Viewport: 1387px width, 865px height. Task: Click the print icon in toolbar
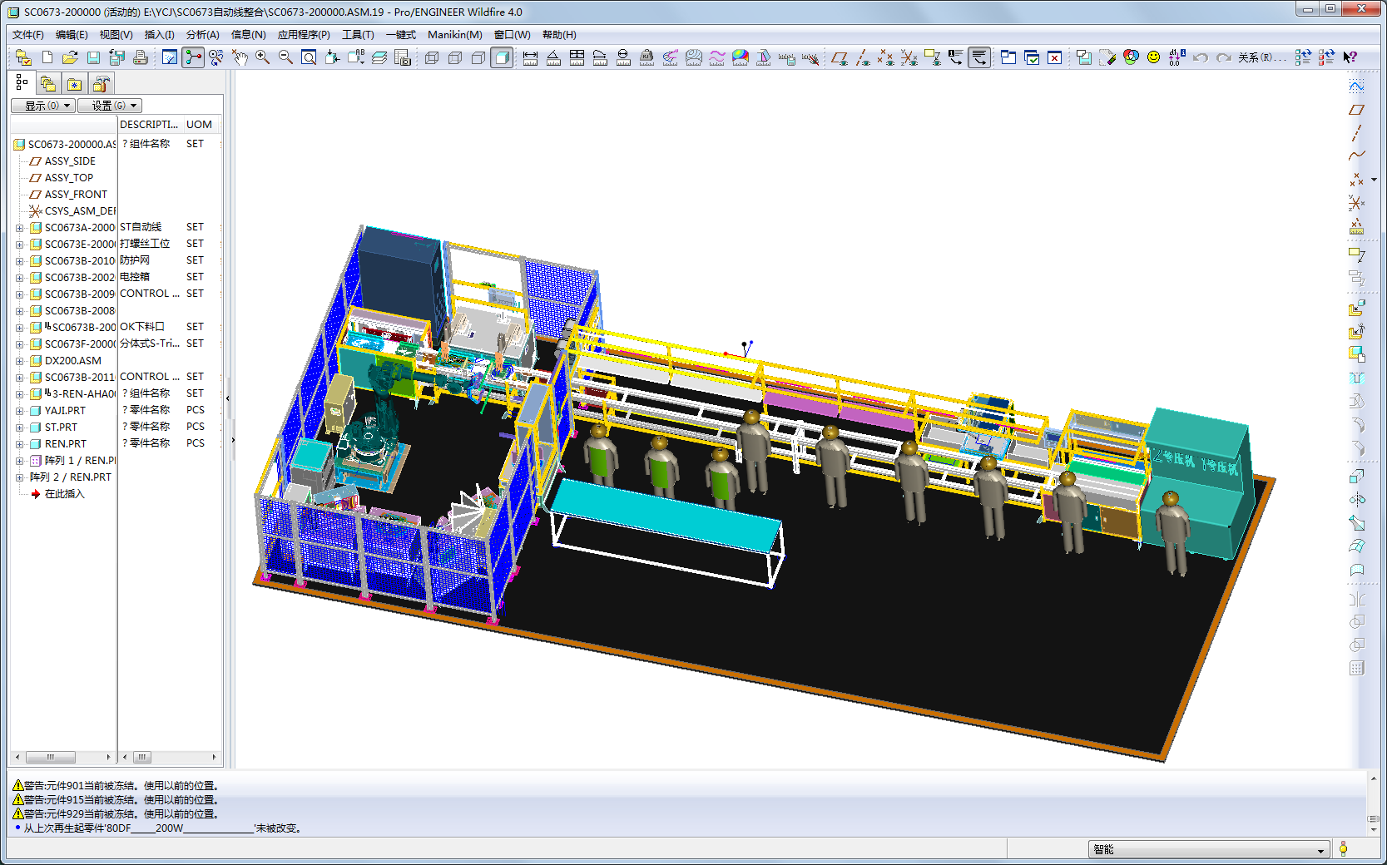(x=141, y=57)
